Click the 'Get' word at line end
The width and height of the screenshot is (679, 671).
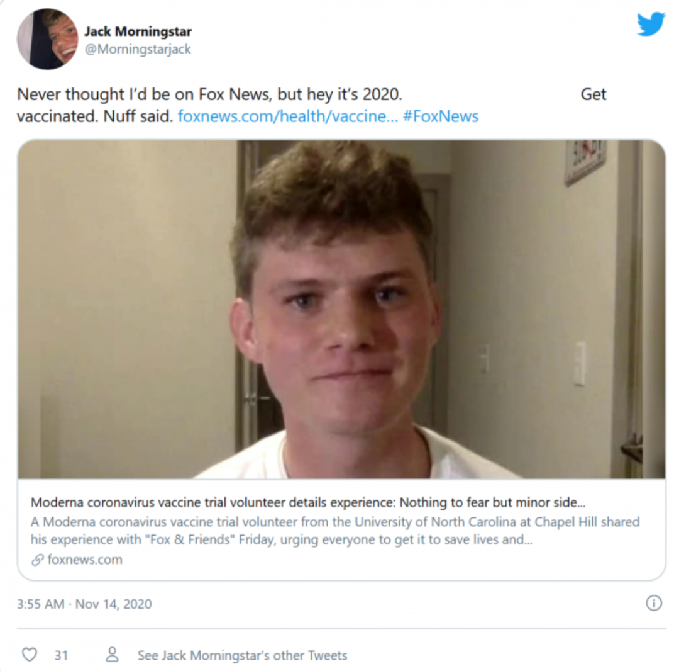pos(593,94)
